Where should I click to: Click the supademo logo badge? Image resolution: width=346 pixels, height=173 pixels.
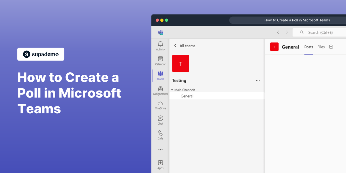(x=41, y=54)
